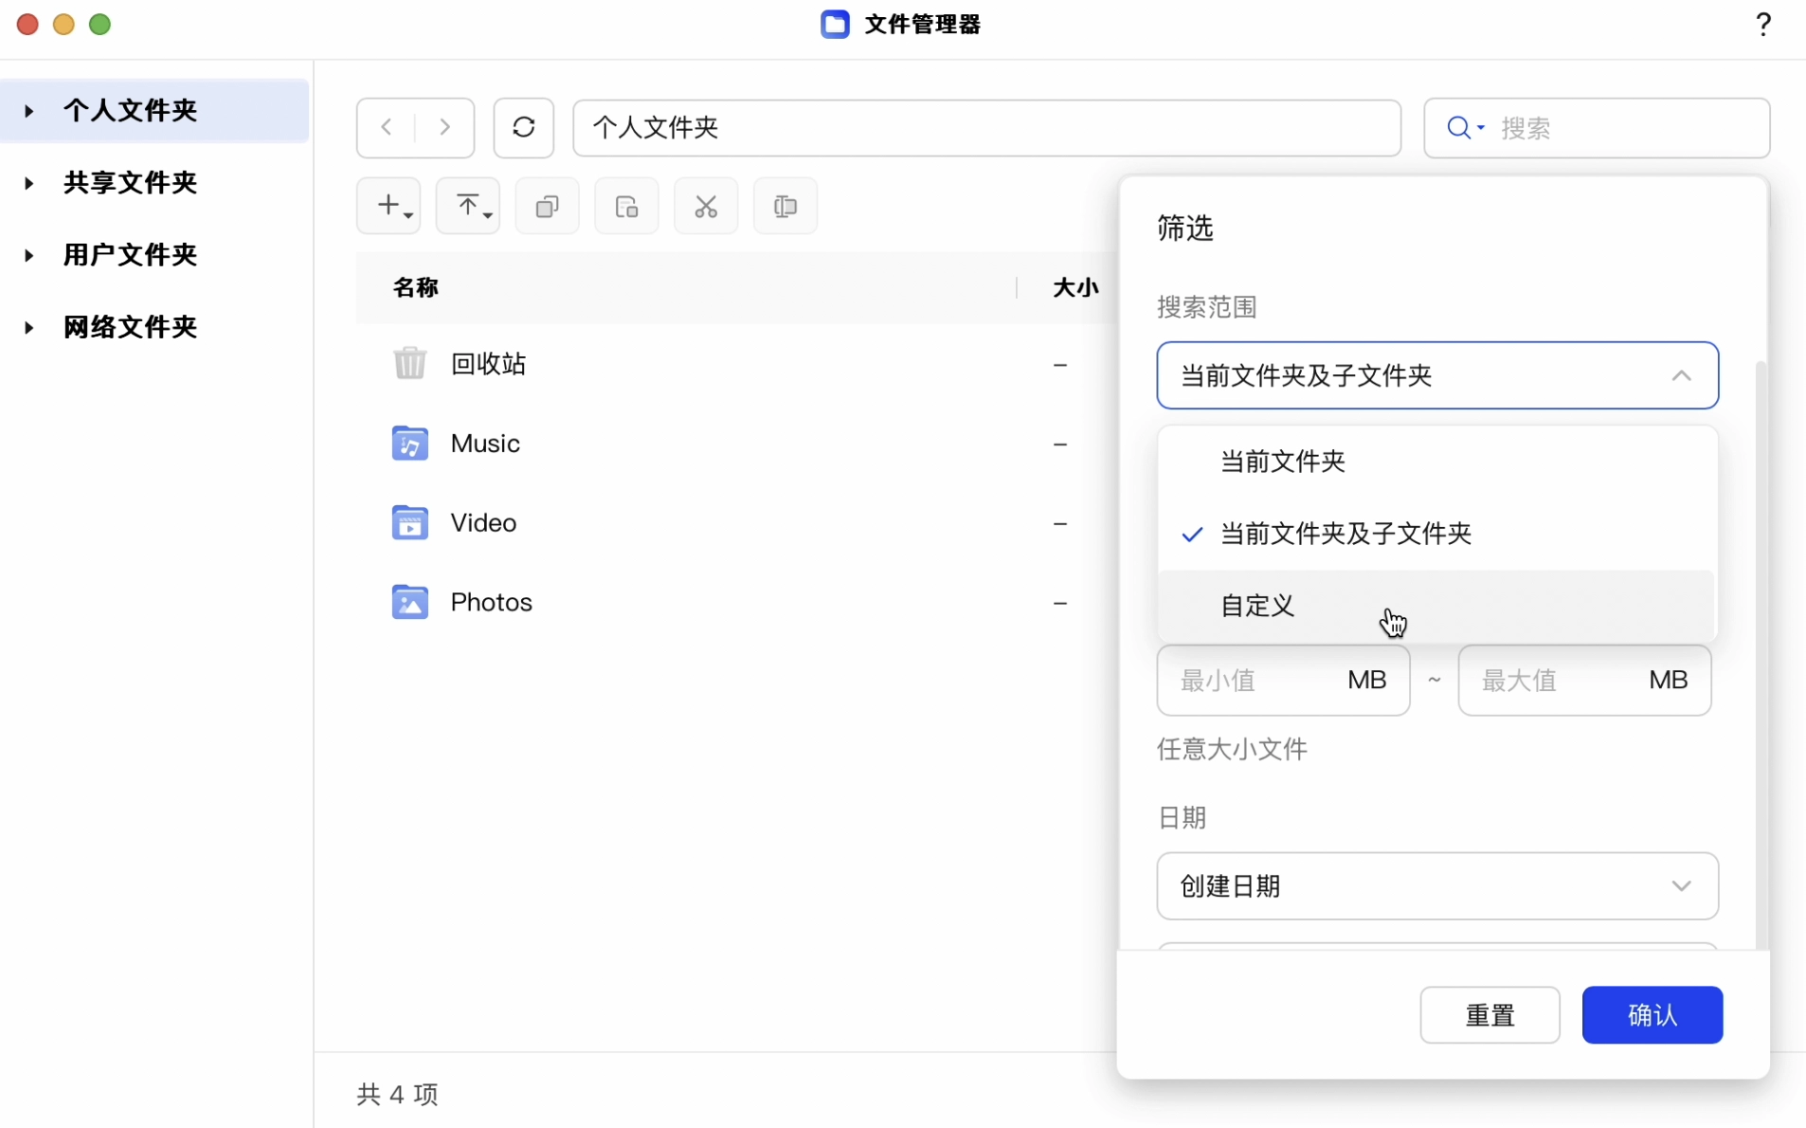Select the 当前文件夹 option
This screenshot has width=1806, height=1128.
pyautogui.click(x=1283, y=462)
